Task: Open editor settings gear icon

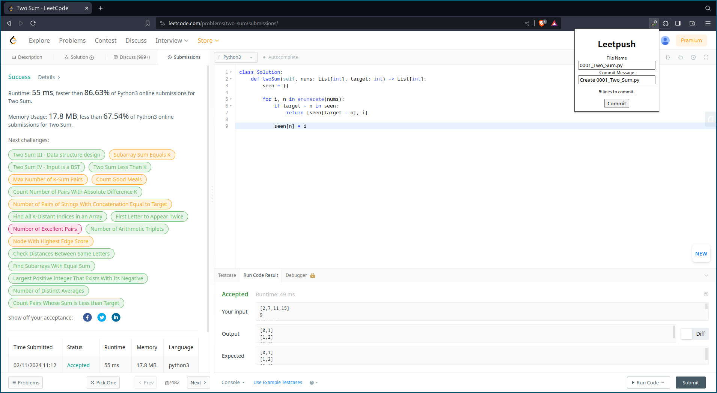Action: 693,57
